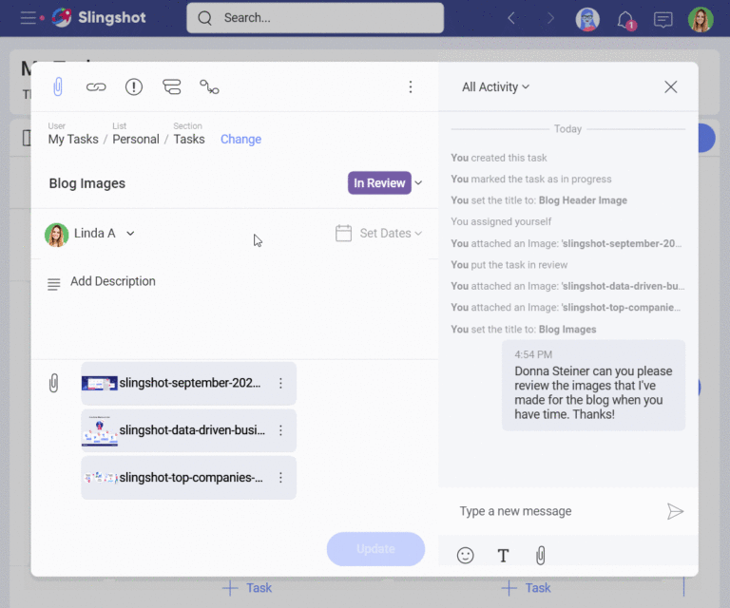Send the message with arrow icon

pos(675,511)
